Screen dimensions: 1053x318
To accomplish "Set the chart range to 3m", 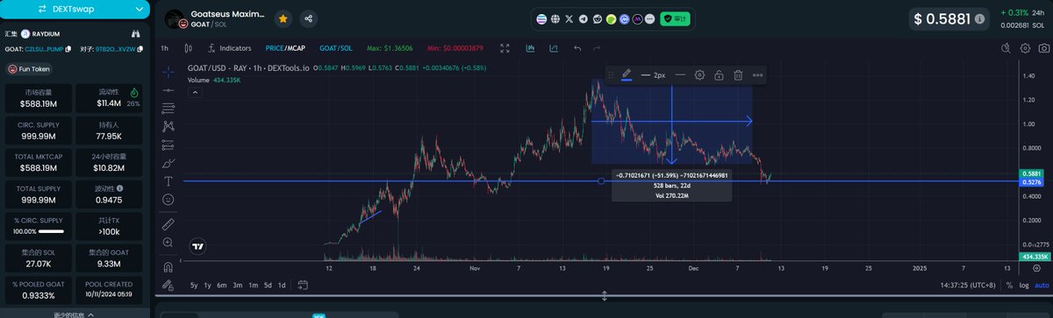I will point(238,286).
